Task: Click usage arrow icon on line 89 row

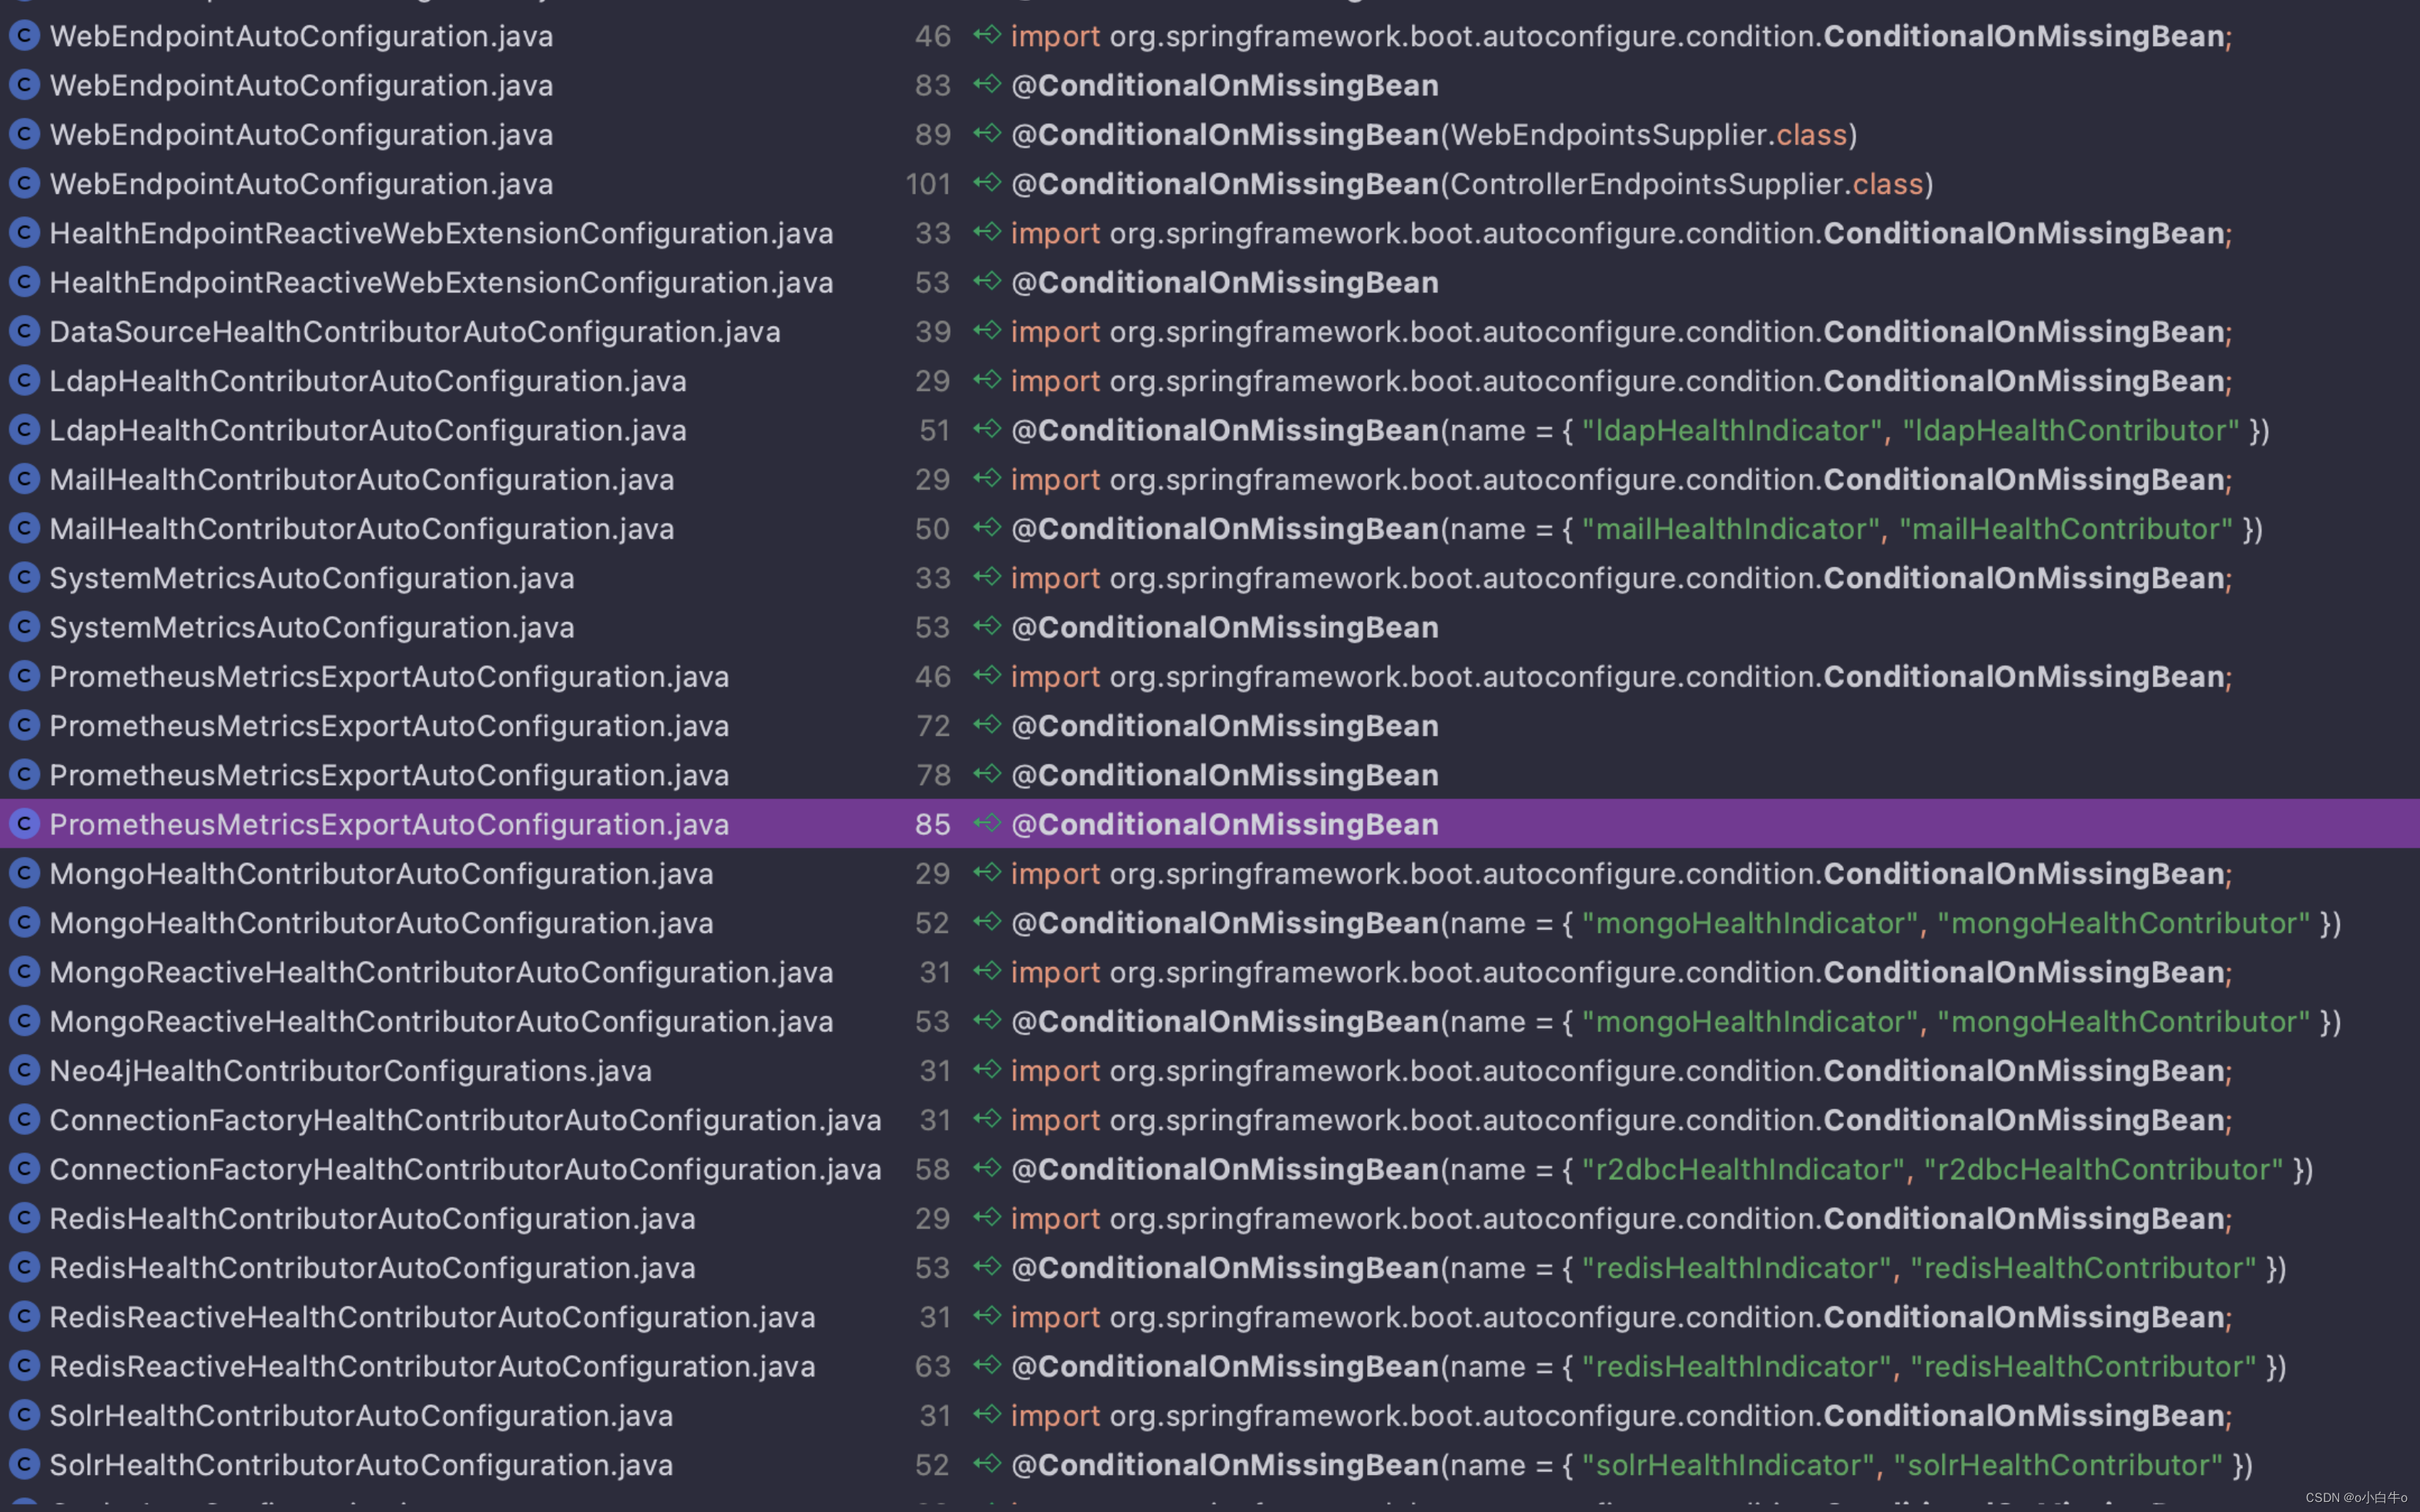Action: click(987, 133)
